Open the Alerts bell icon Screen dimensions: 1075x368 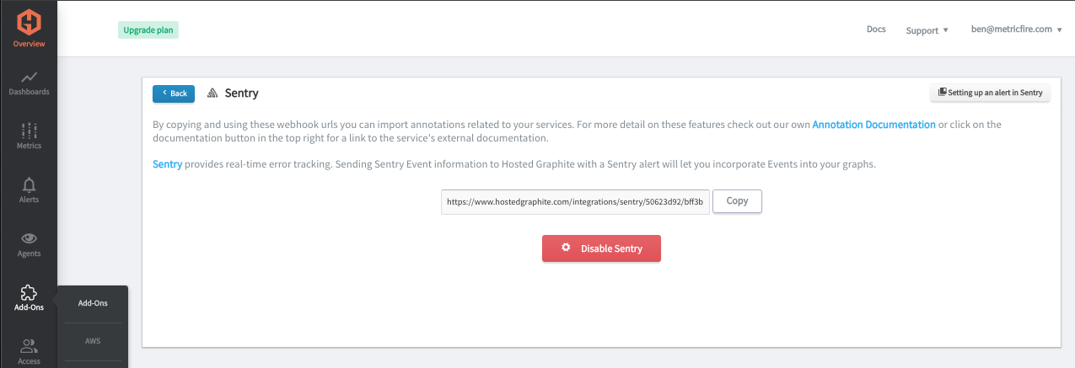29,184
